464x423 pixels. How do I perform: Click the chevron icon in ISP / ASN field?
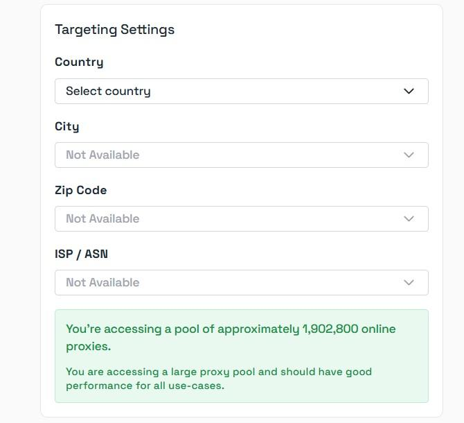pyautogui.click(x=409, y=282)
